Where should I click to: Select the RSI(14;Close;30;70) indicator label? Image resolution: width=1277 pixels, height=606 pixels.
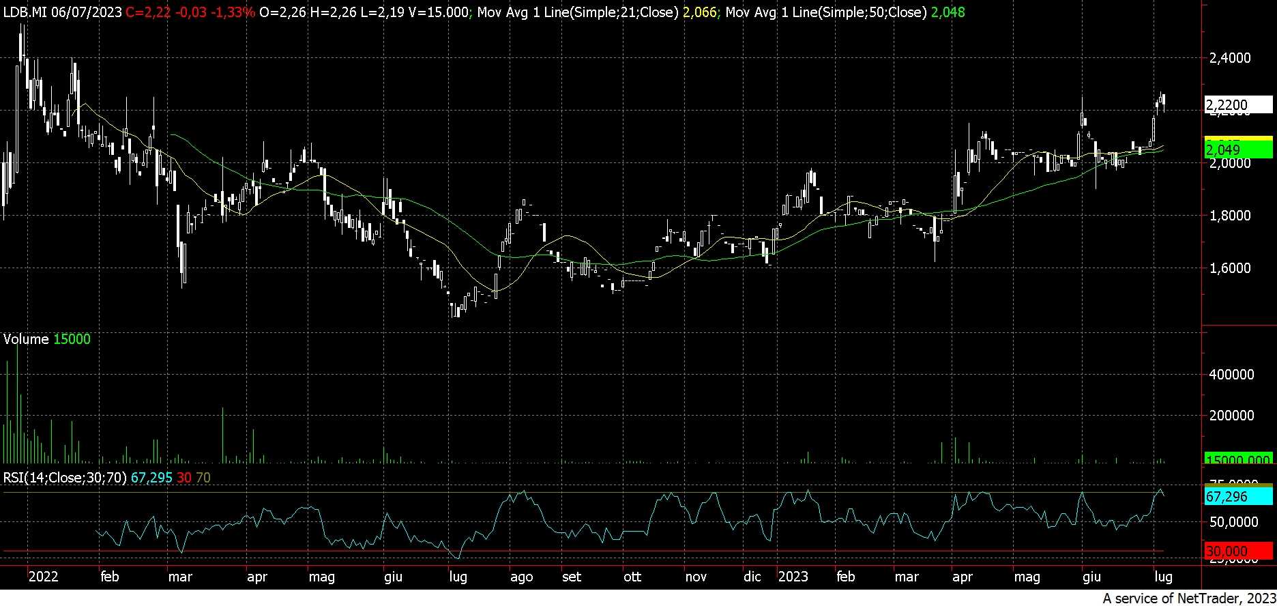[x=65, y=478]
